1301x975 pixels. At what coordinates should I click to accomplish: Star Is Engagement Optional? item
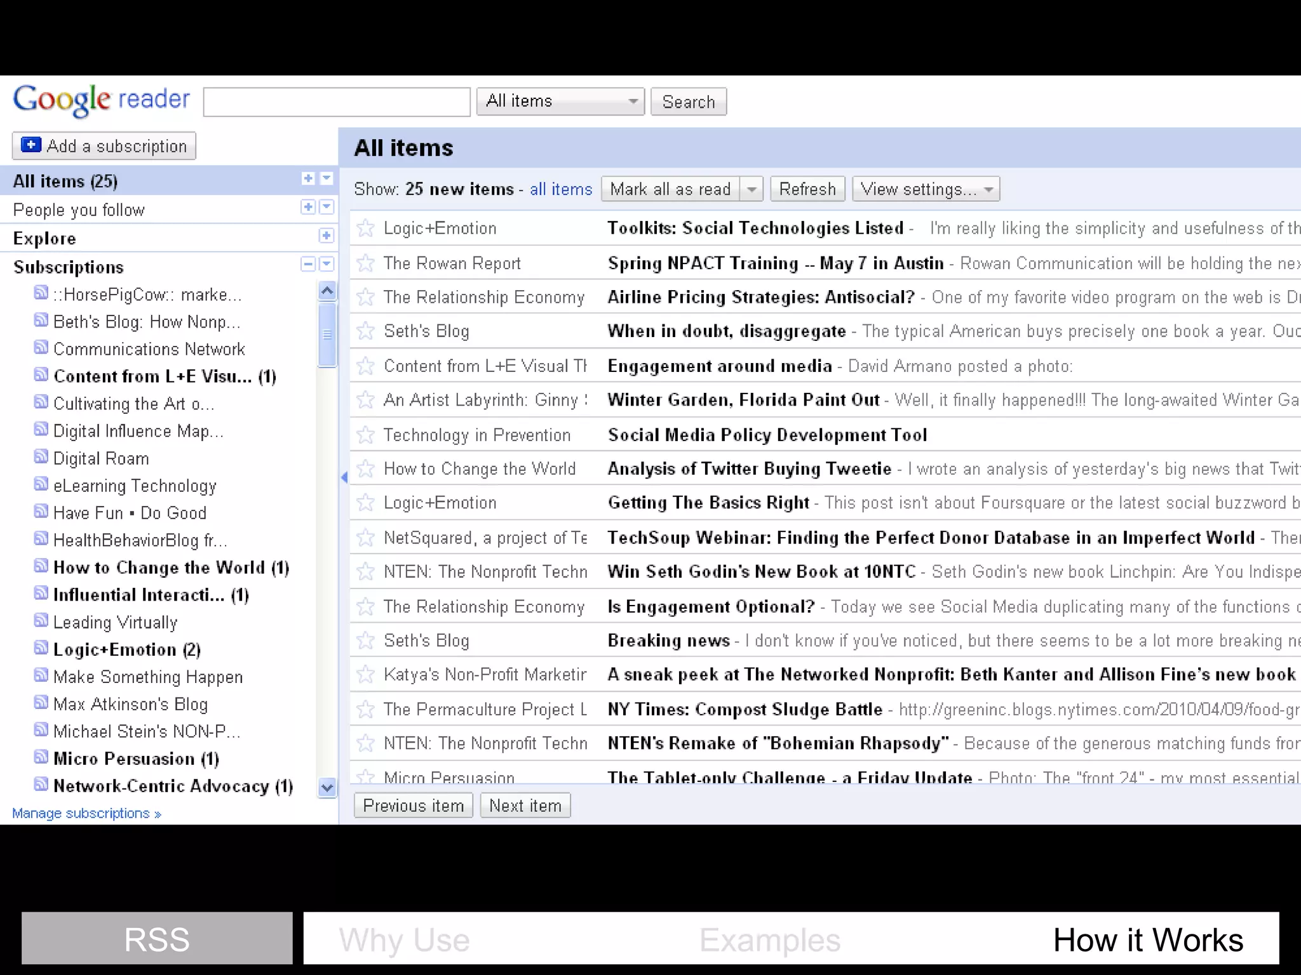point(365,606)
